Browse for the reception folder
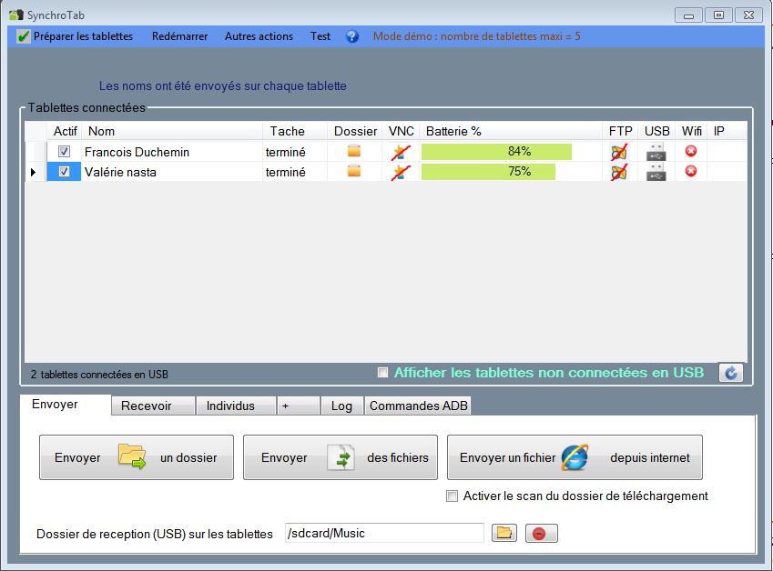This screenshot has height=571, width=773. pyautogui.click(x=503, y=534)
